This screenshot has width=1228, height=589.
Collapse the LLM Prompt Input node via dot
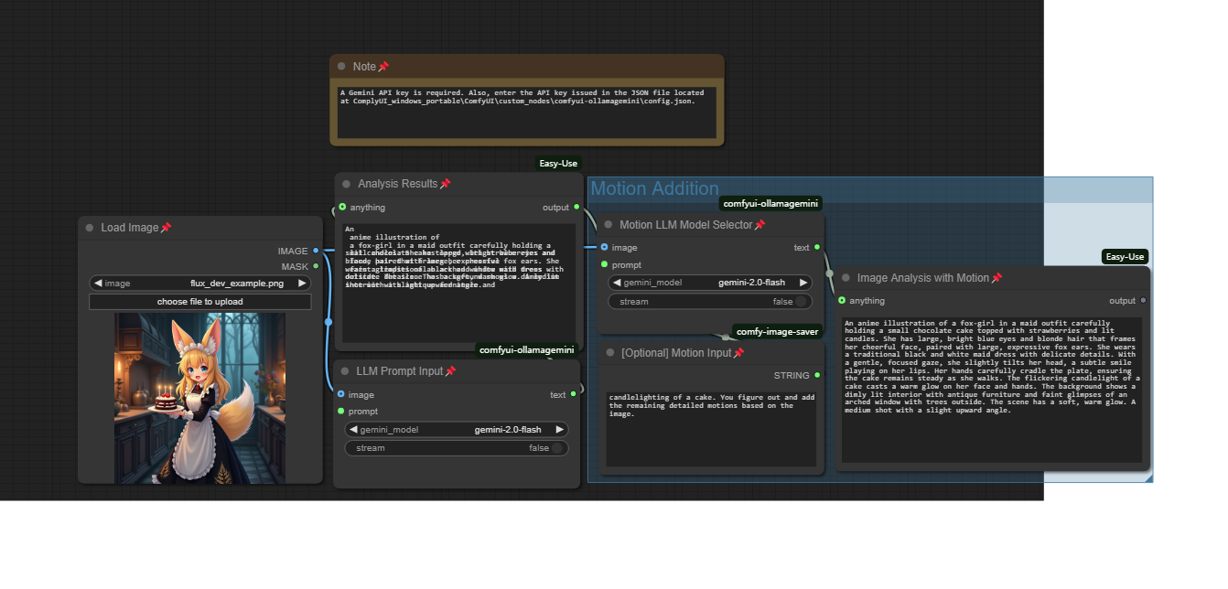click(346, 371)
